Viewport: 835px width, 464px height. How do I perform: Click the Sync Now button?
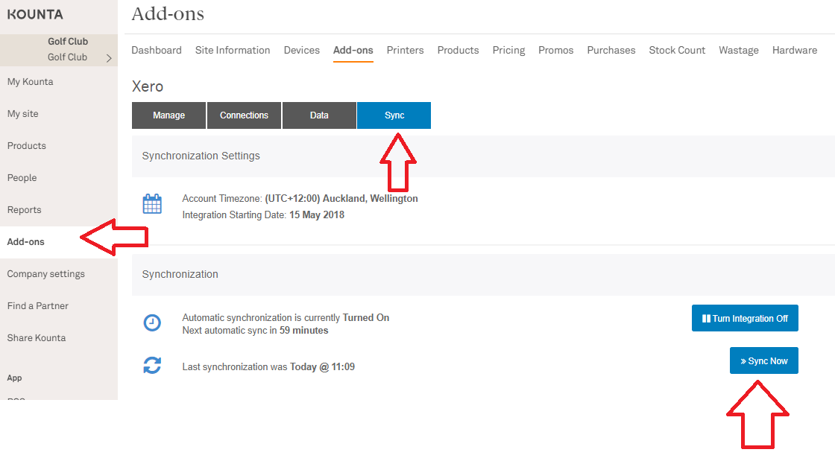tap(763, 360)
